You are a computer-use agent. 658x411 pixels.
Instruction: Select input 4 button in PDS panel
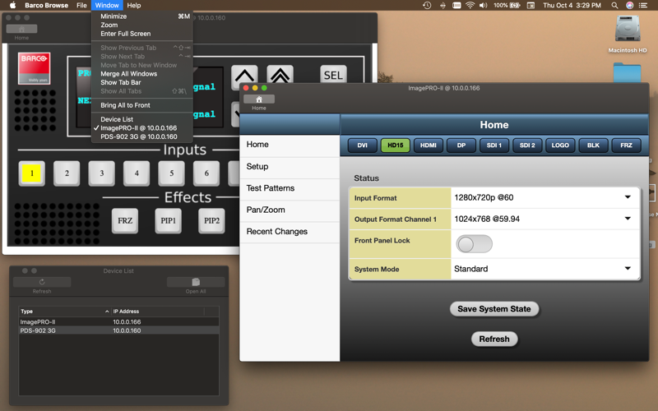[x=137, y=173]
